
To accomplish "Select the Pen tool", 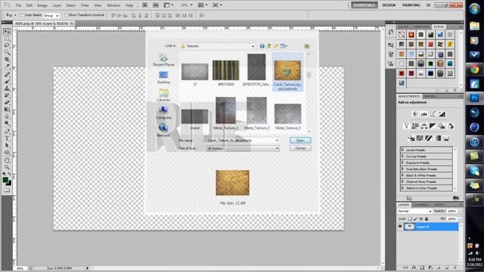I will point(7,131).
